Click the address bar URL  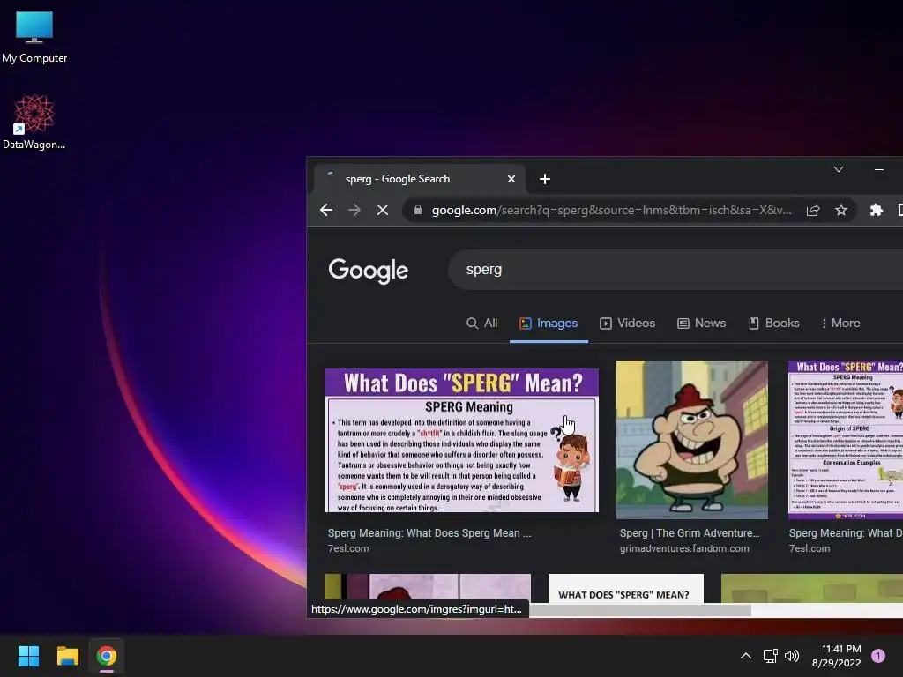pos(612,210)
